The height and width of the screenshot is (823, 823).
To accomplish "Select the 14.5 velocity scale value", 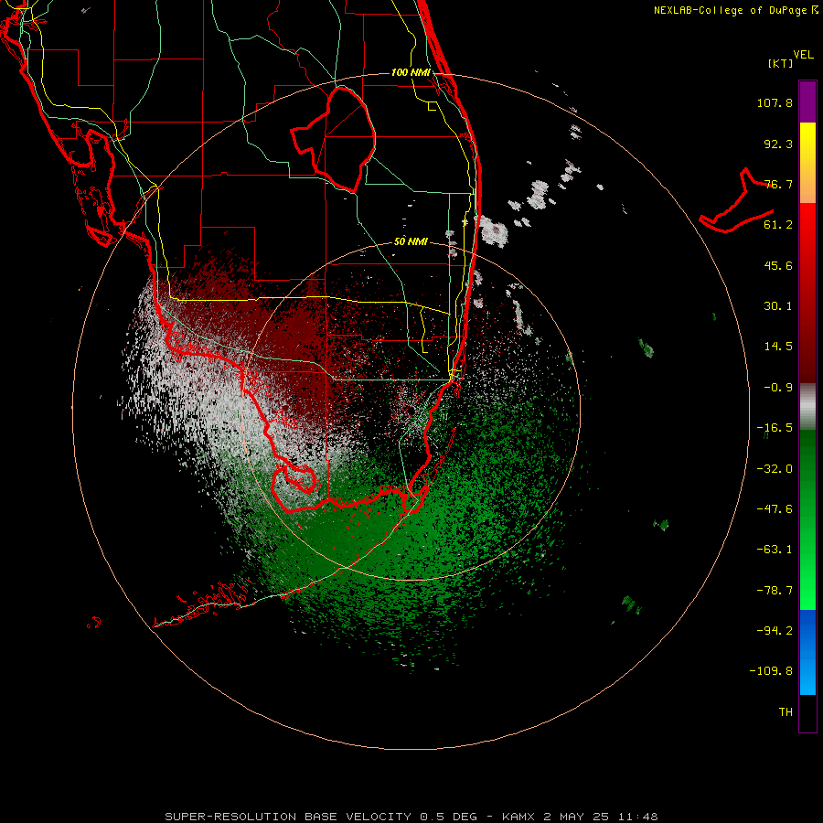I will [778, 347].
